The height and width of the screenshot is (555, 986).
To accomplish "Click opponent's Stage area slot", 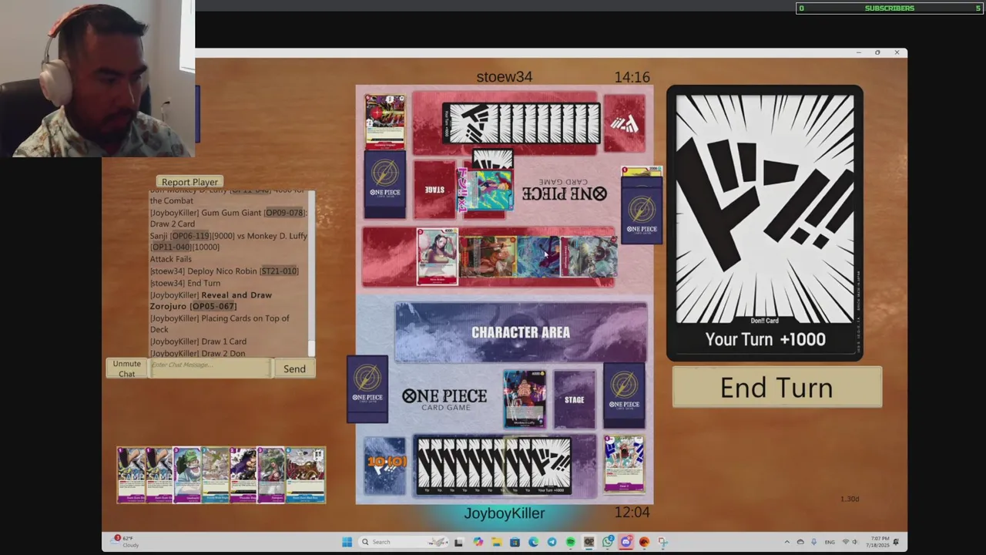I will [435, 189].
